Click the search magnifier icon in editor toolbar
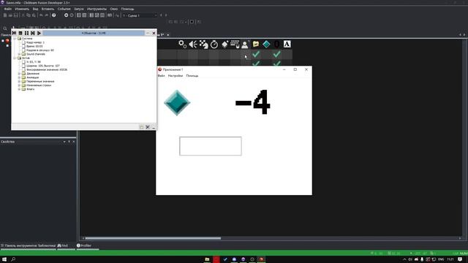468x263 pixels. 5,28
